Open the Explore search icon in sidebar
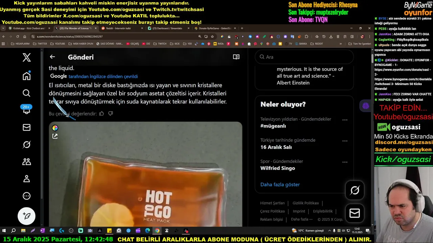 click(x=26, y=93)
